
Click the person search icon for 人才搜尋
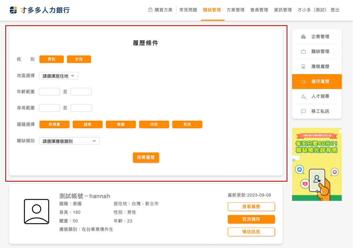point(303,96)
